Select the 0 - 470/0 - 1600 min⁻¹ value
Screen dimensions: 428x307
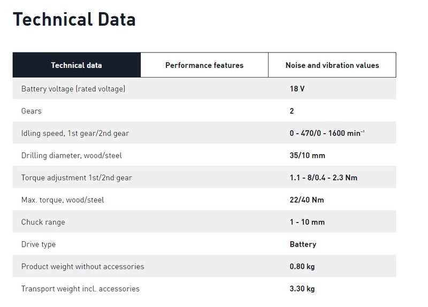tap(327, 133)
